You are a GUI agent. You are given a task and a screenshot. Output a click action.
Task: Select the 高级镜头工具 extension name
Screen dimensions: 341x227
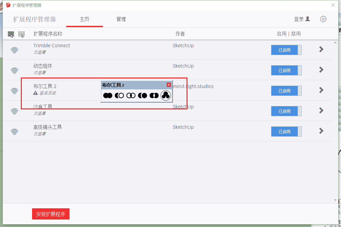pos(47,127)
